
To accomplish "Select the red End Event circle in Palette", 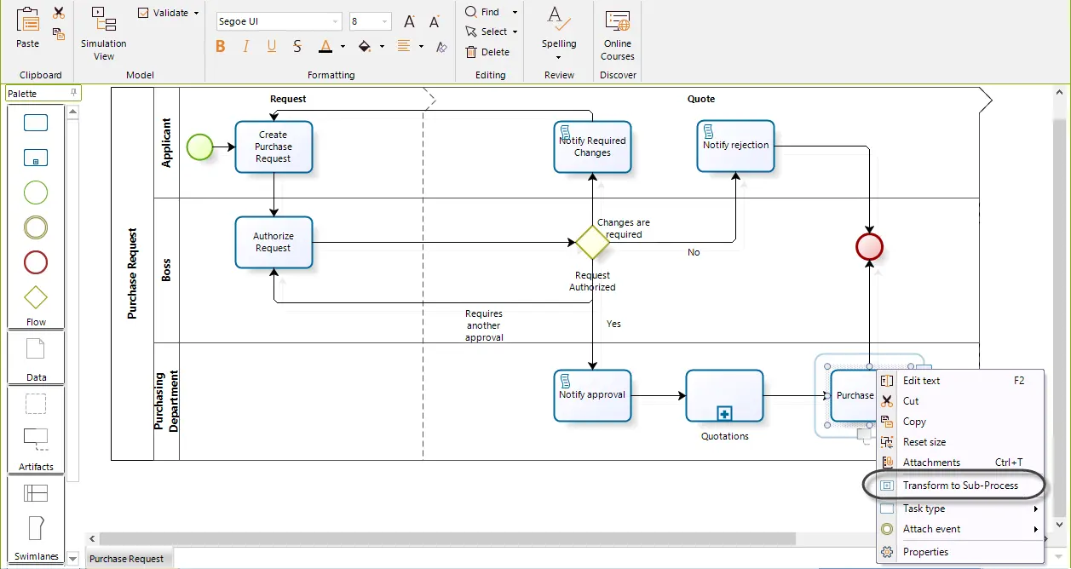I will [x=36, y=262].
